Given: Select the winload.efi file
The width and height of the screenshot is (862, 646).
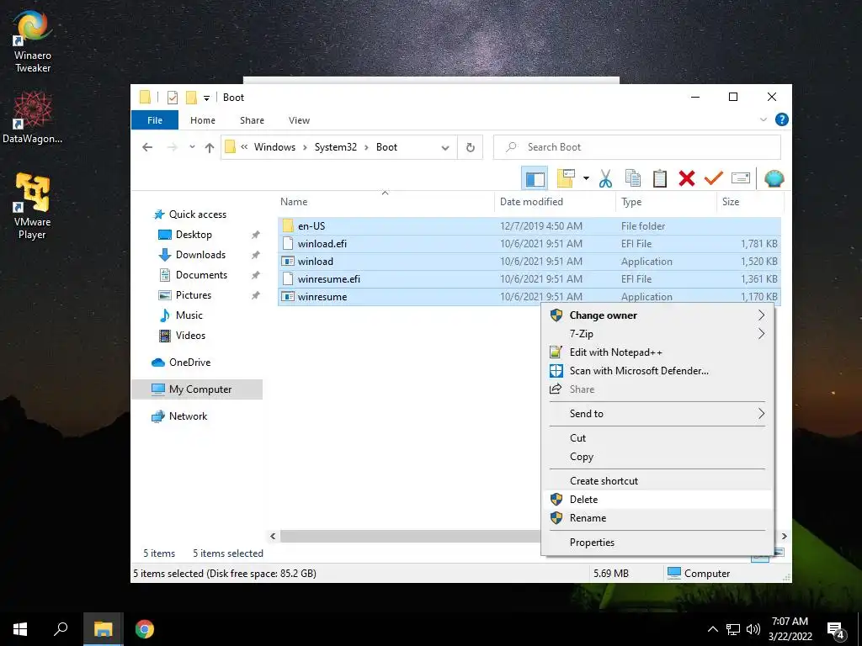Looking at the screenshot, I should pyautogui.click(x=529, y=243).
